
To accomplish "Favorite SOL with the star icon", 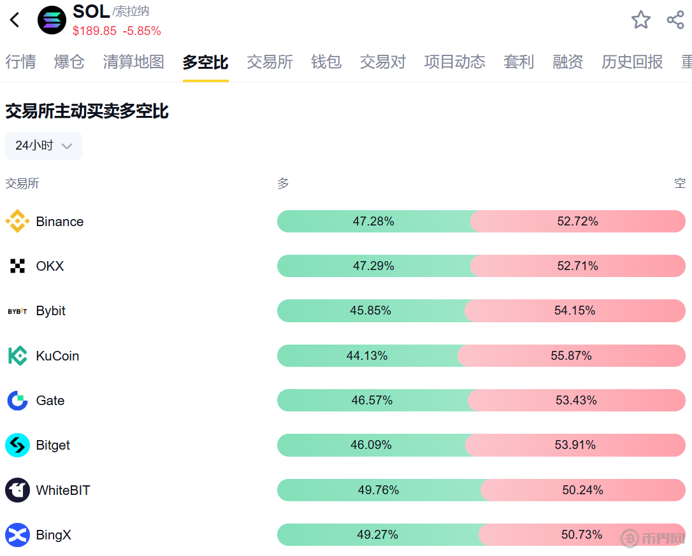I will click(x=640, y=20).
